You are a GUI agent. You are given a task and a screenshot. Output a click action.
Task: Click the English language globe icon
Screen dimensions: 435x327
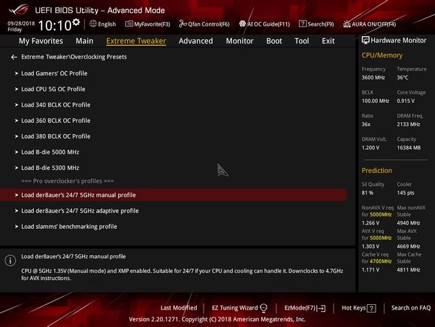tap(93, 24)
